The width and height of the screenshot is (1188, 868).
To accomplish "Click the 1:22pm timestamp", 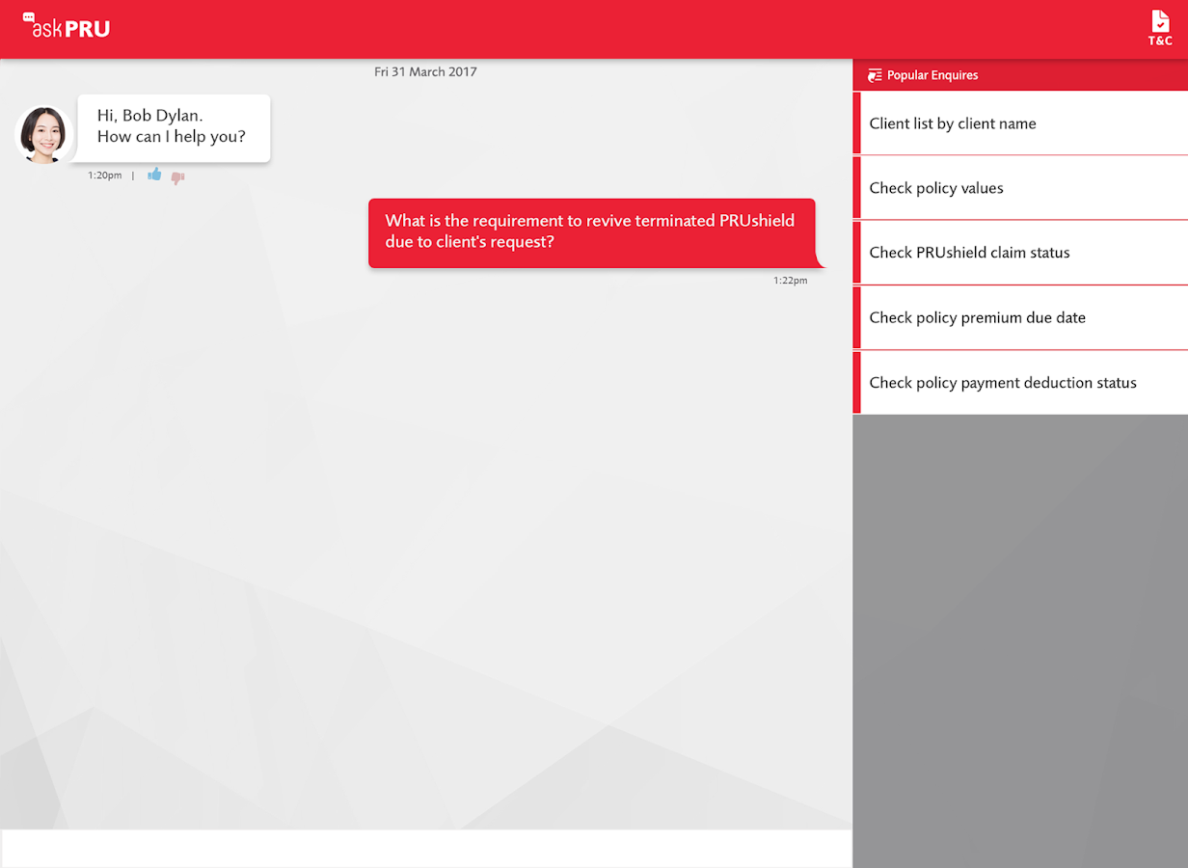I will pos(791,281).
